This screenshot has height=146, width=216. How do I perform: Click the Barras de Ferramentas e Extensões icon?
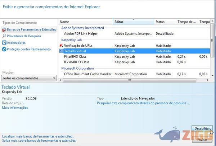tap(4, 30)
